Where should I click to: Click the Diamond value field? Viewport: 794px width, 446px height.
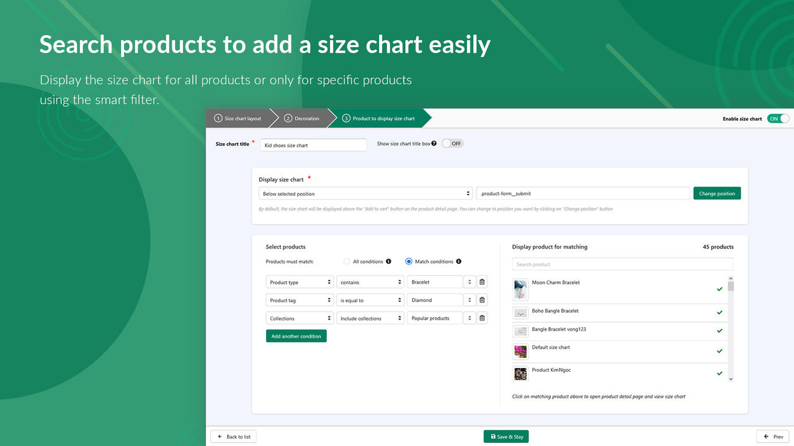pyautogui.click(x=435, y=300)
